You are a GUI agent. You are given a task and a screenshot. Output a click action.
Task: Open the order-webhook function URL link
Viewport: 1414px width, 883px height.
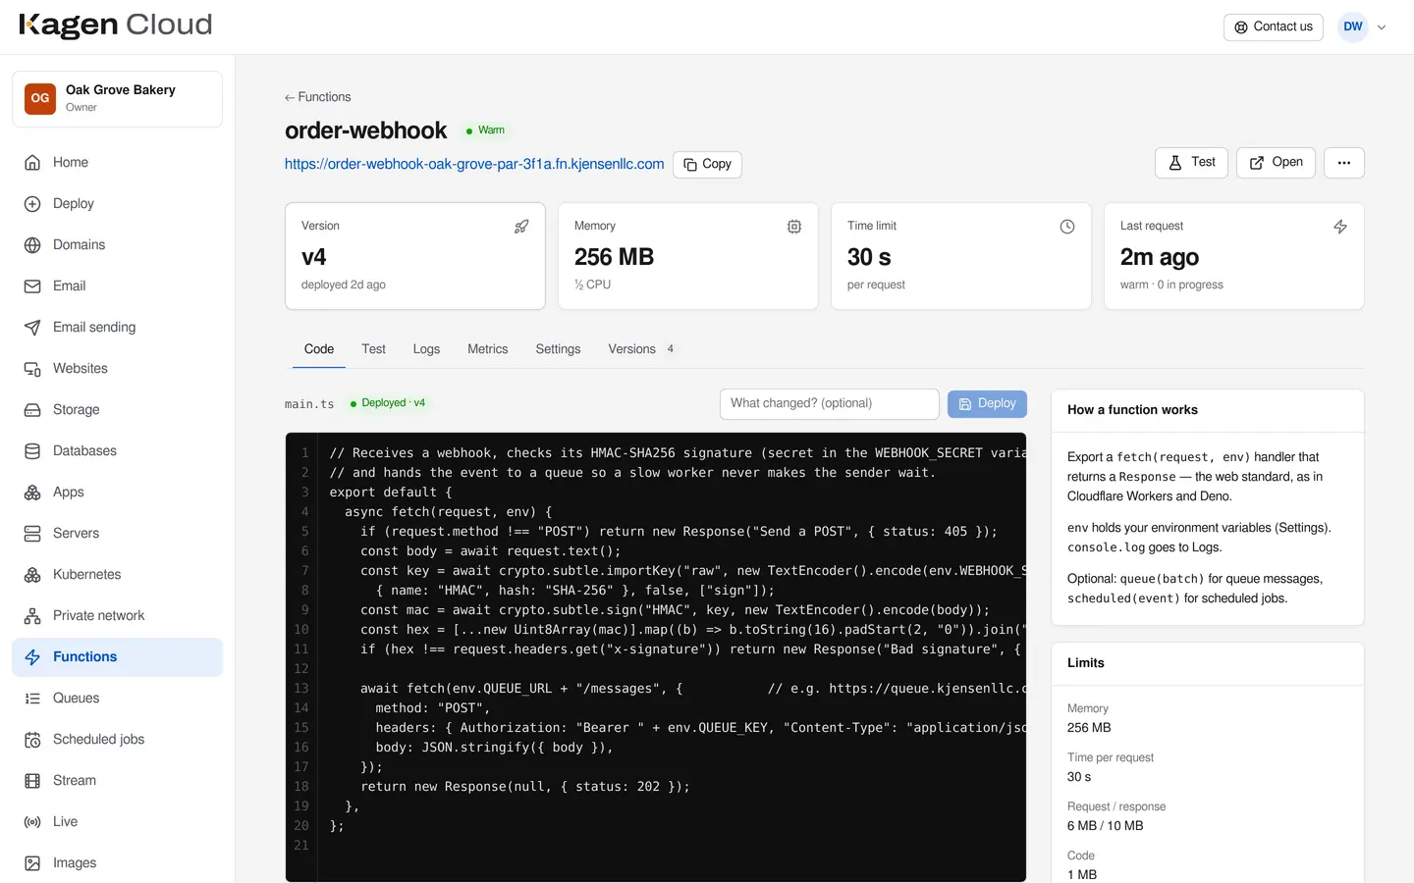click(x=474, y=164)
